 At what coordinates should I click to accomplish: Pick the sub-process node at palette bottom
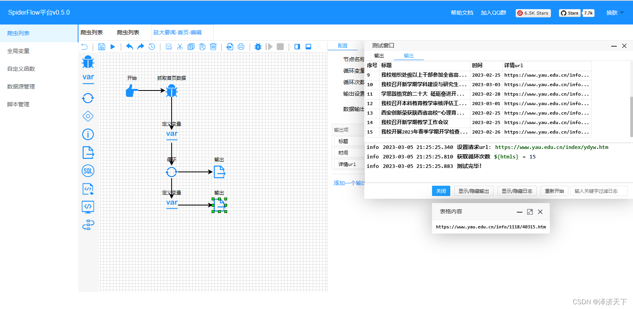88,225
